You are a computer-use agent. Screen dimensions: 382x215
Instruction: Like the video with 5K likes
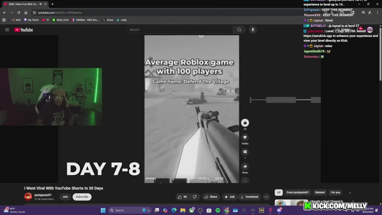click(x=182, y=197)
